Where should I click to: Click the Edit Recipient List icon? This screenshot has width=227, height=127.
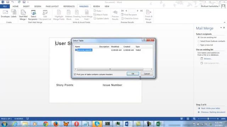(45, 15)
